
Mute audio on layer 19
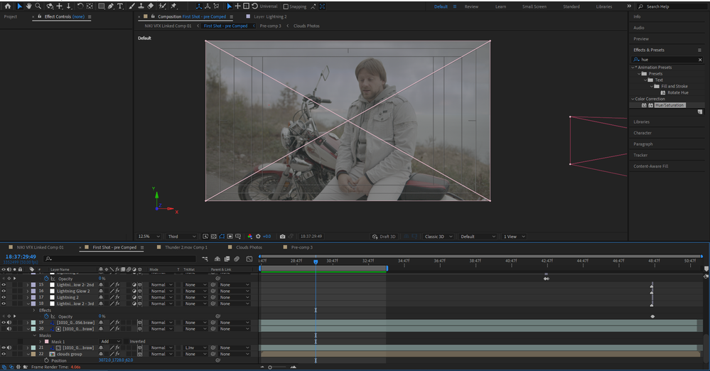point(9,323)
